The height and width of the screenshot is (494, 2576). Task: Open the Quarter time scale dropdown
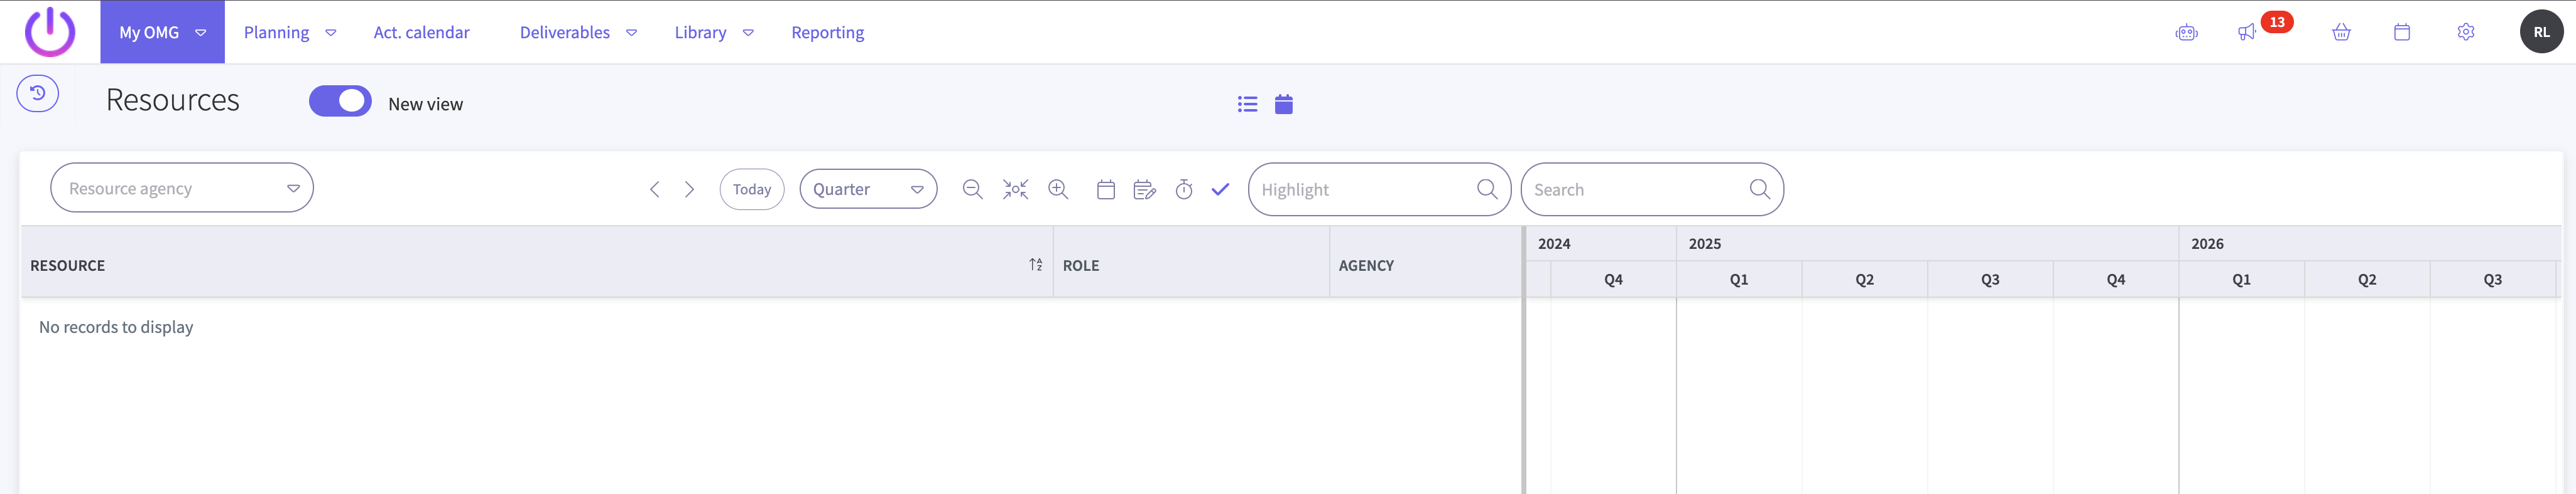[x=868, y=189]
